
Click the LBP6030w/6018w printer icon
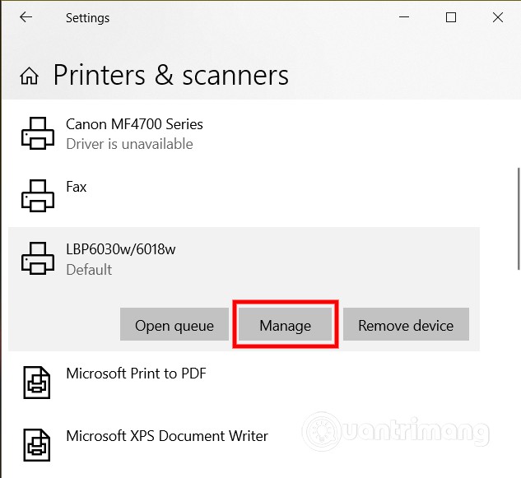coord(38,258)
